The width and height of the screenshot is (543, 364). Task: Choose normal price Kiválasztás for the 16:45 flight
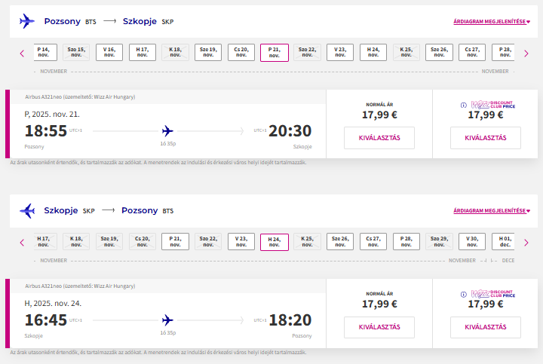[379, 327]
